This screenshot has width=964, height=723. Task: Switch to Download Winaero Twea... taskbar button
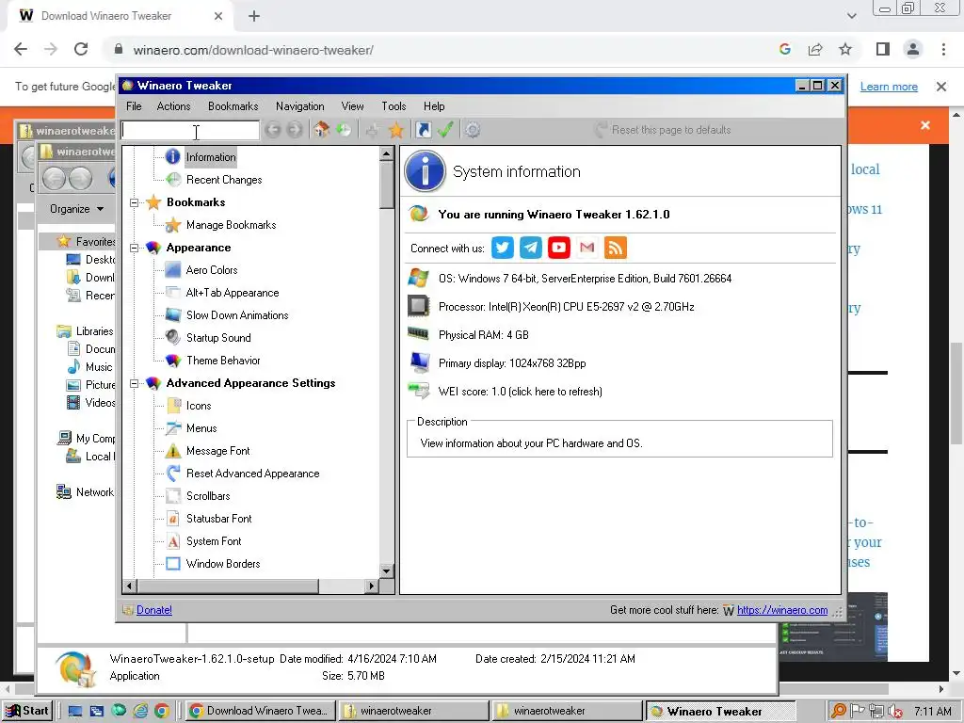[x=261, y=711]
